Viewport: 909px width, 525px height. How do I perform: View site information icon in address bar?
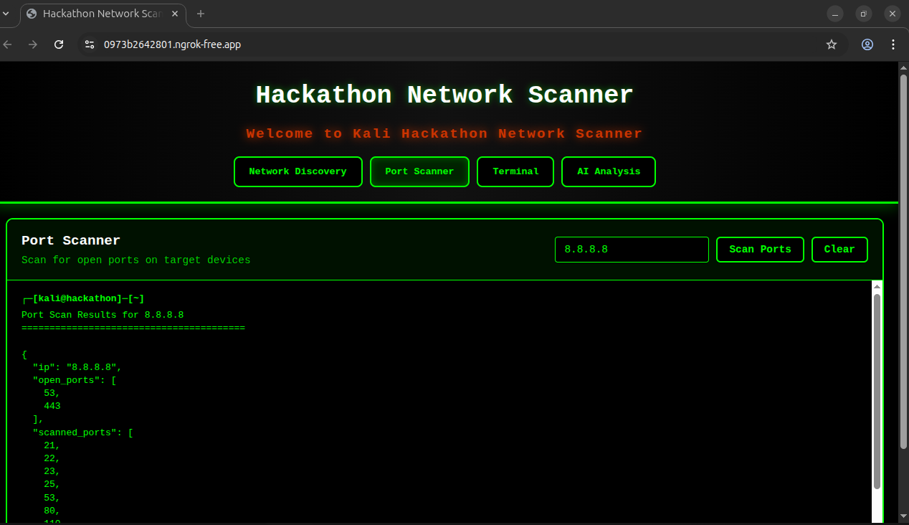89,44
